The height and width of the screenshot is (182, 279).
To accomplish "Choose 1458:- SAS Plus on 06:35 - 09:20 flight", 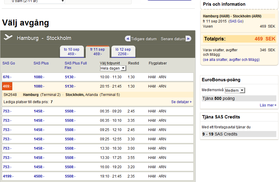I will tap(39, 111).
